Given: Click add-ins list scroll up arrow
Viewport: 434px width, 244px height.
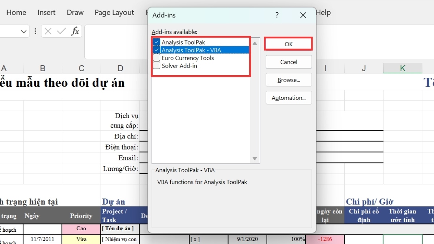Looking at the screenshot, I should pyautogui.click(x=255, y=43).
